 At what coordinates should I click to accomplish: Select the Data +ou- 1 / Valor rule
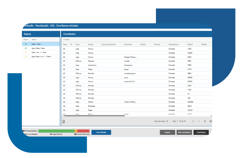tap(41, 53)
